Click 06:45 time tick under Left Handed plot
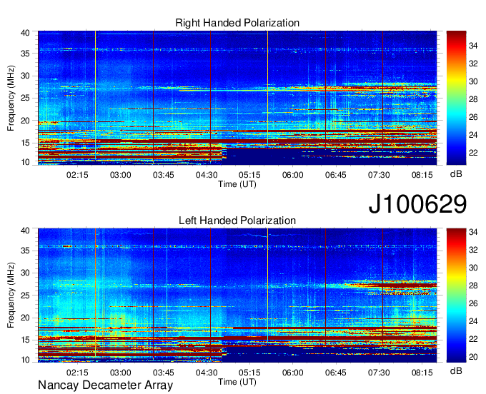Viewport: 486px width, 394px height. coord(336,373)
